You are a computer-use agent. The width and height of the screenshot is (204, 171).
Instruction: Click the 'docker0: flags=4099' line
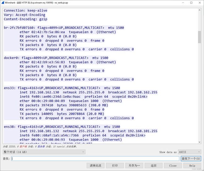pyautogui.click(x=56, y=58)
